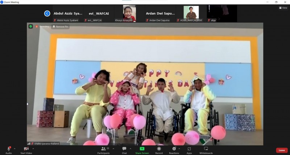The width and height of the screenshot is (290, 155).
Task: Expand audio options caret
Action: (14, 149)
